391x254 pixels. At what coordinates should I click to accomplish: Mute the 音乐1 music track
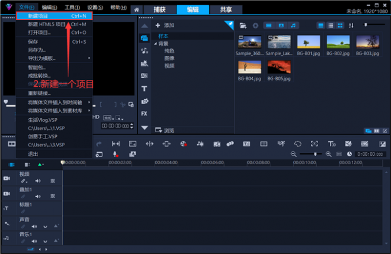coord(34,241)
